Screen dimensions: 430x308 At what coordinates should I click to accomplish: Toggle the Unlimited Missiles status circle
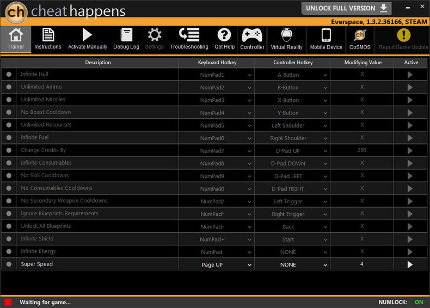[9, 99]
